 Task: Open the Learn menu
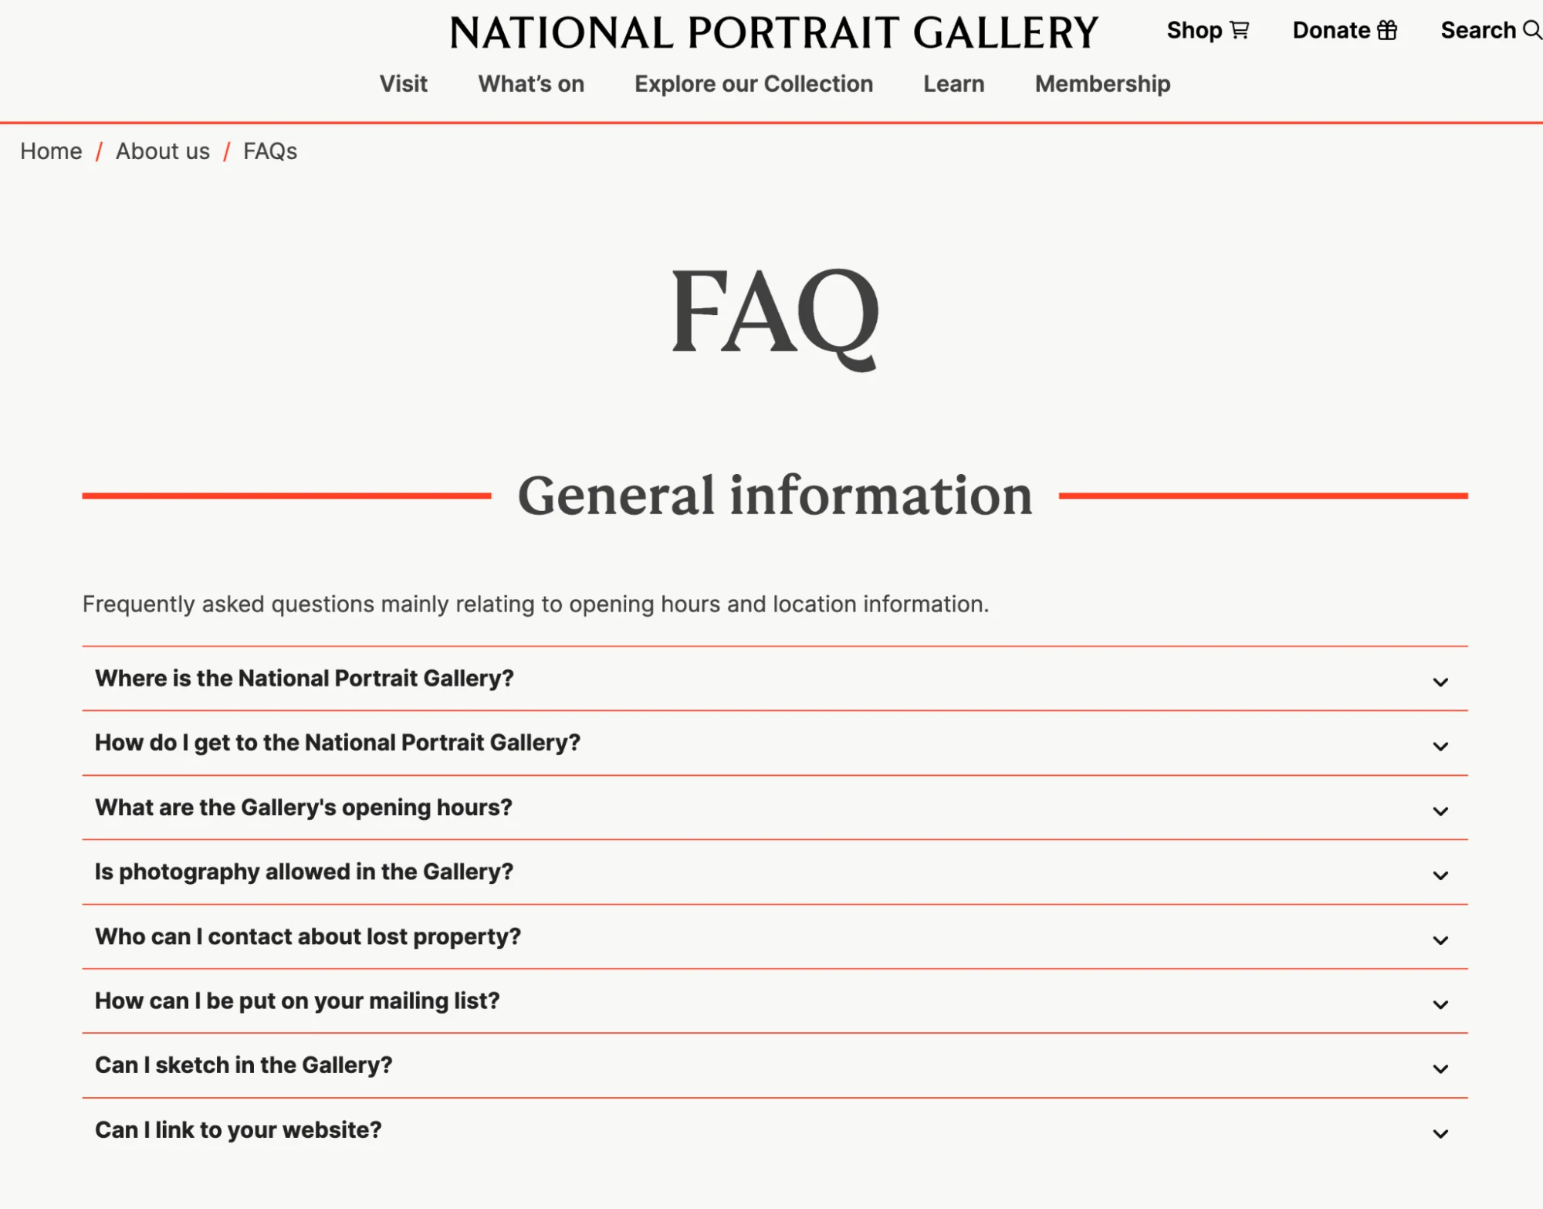953,84
